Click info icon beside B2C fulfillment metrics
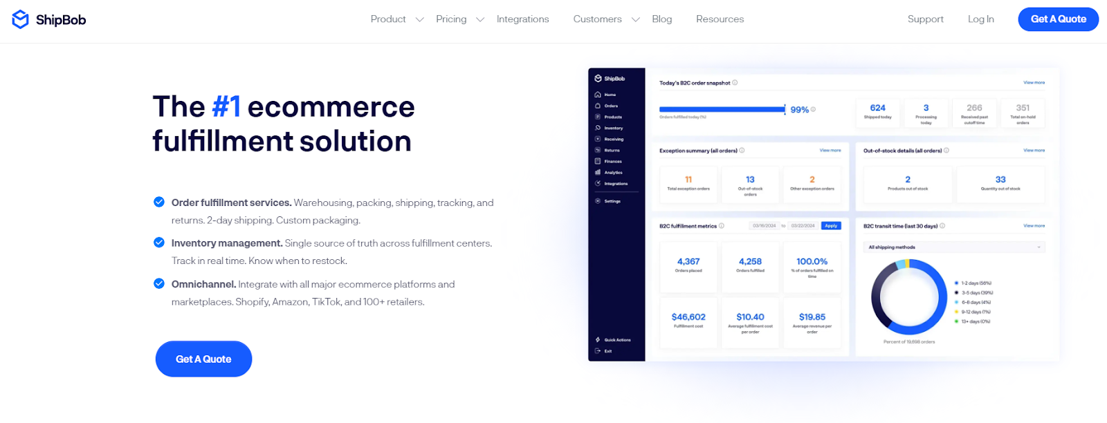The height and width of the screenshot is (423, 1107). [x=722, y=225]
